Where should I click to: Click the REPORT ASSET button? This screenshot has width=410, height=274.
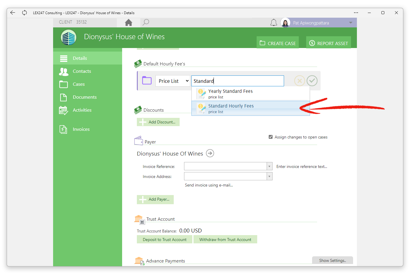(x=329, y=43)
